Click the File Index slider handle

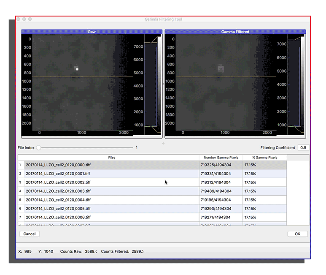[39, 148]
